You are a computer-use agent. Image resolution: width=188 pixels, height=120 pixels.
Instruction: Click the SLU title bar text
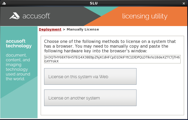[94, 3]
